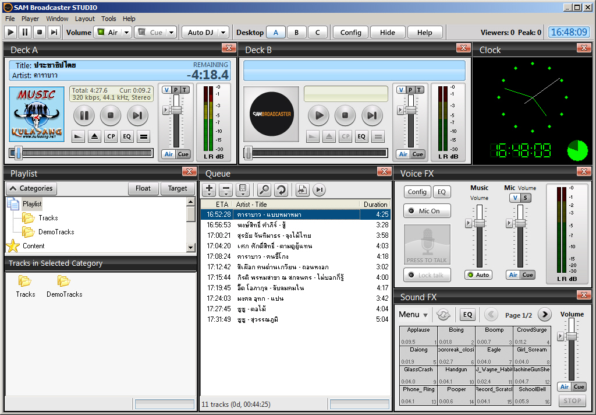
Task: Save the Queue with disk icon
Action: tap(243, 189)
